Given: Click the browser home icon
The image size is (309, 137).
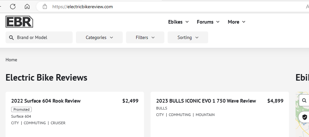Looking at the screenshot, I should point(27,7).
